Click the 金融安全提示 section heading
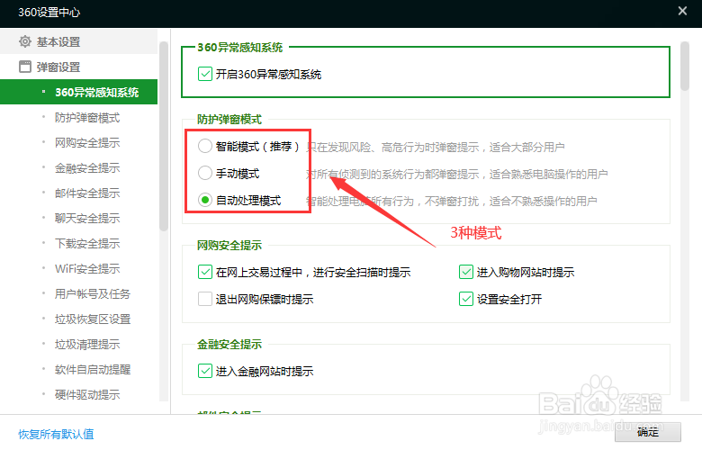 (229, 345)
